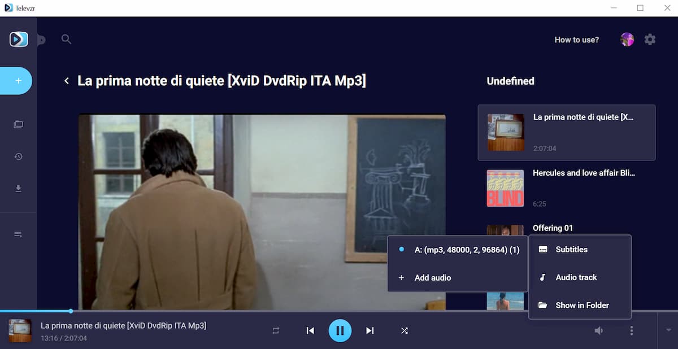
Task: Open the playlist queue sidebar icon
Action: click(x=18, y=234)
